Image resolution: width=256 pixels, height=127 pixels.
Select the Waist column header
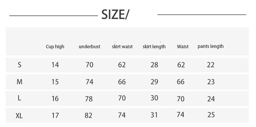click(183, 47)
